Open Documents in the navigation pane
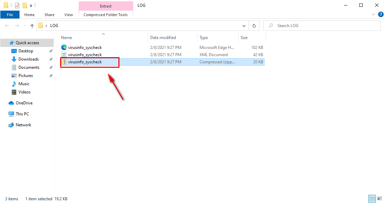The height and width of the screenshot is (203, 385). pyautogui.click(x=29, y=67)
